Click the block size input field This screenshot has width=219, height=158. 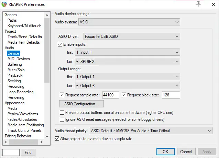click(171, 95)
